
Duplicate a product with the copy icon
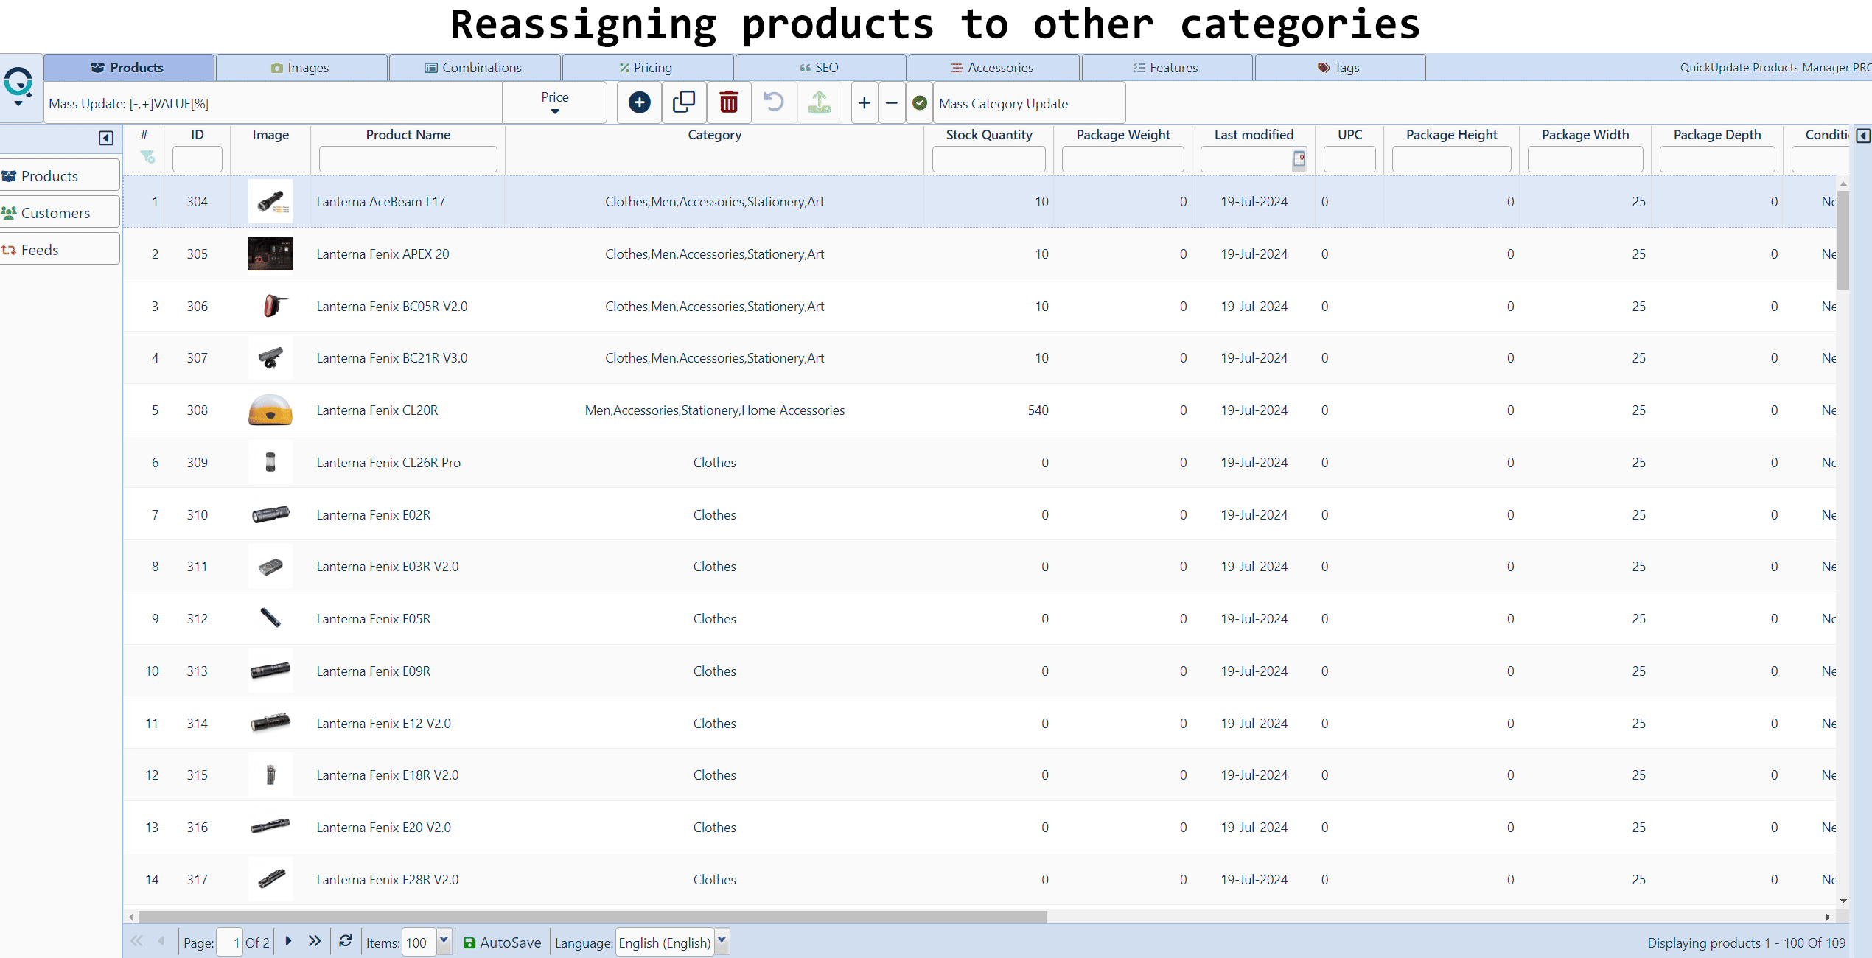point(684,102)
